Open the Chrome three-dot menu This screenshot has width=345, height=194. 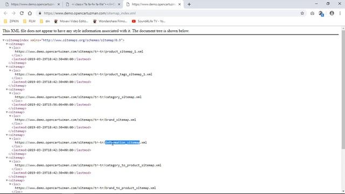coord(340,13)
